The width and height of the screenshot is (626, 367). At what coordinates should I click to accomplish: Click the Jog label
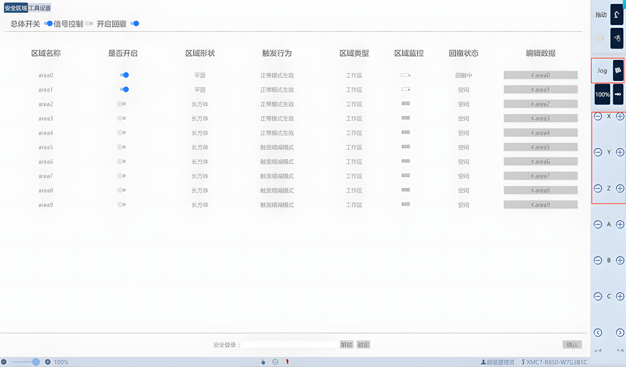[x=602, y=71]
